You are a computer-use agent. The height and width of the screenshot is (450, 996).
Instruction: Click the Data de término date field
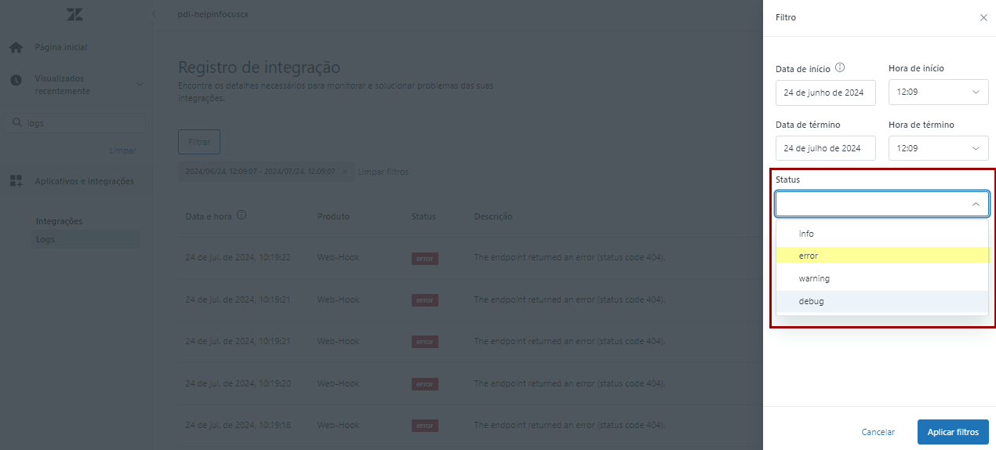point(824,148)
